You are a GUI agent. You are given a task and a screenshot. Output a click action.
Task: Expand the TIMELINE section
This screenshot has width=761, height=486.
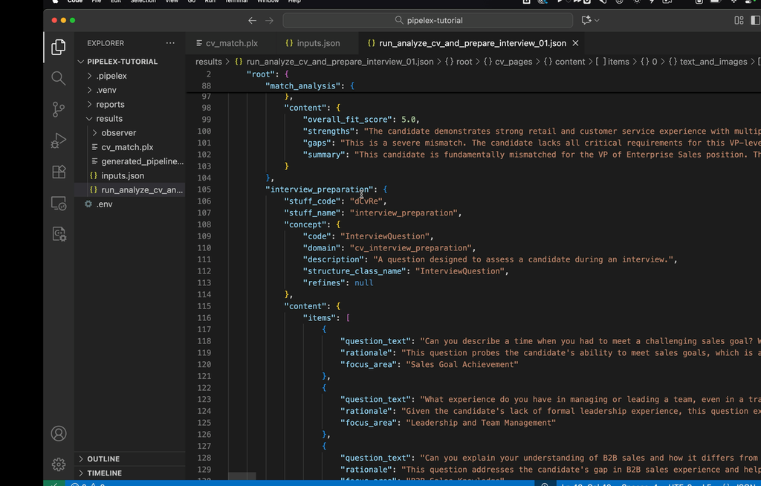[104, 473]
